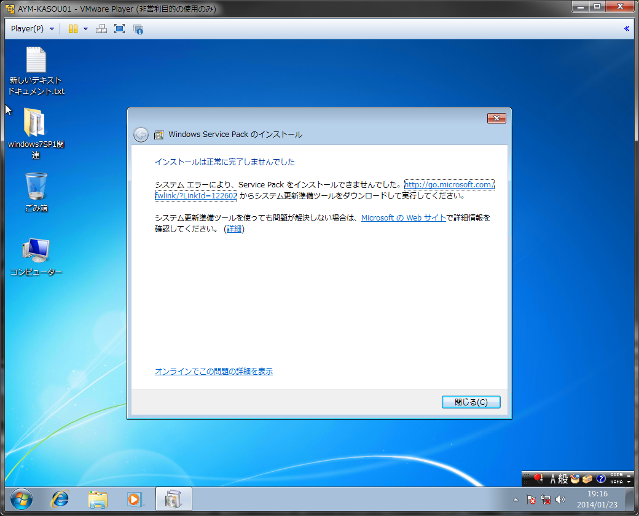Click the IME pad icon on language bar

coord(575,479)
